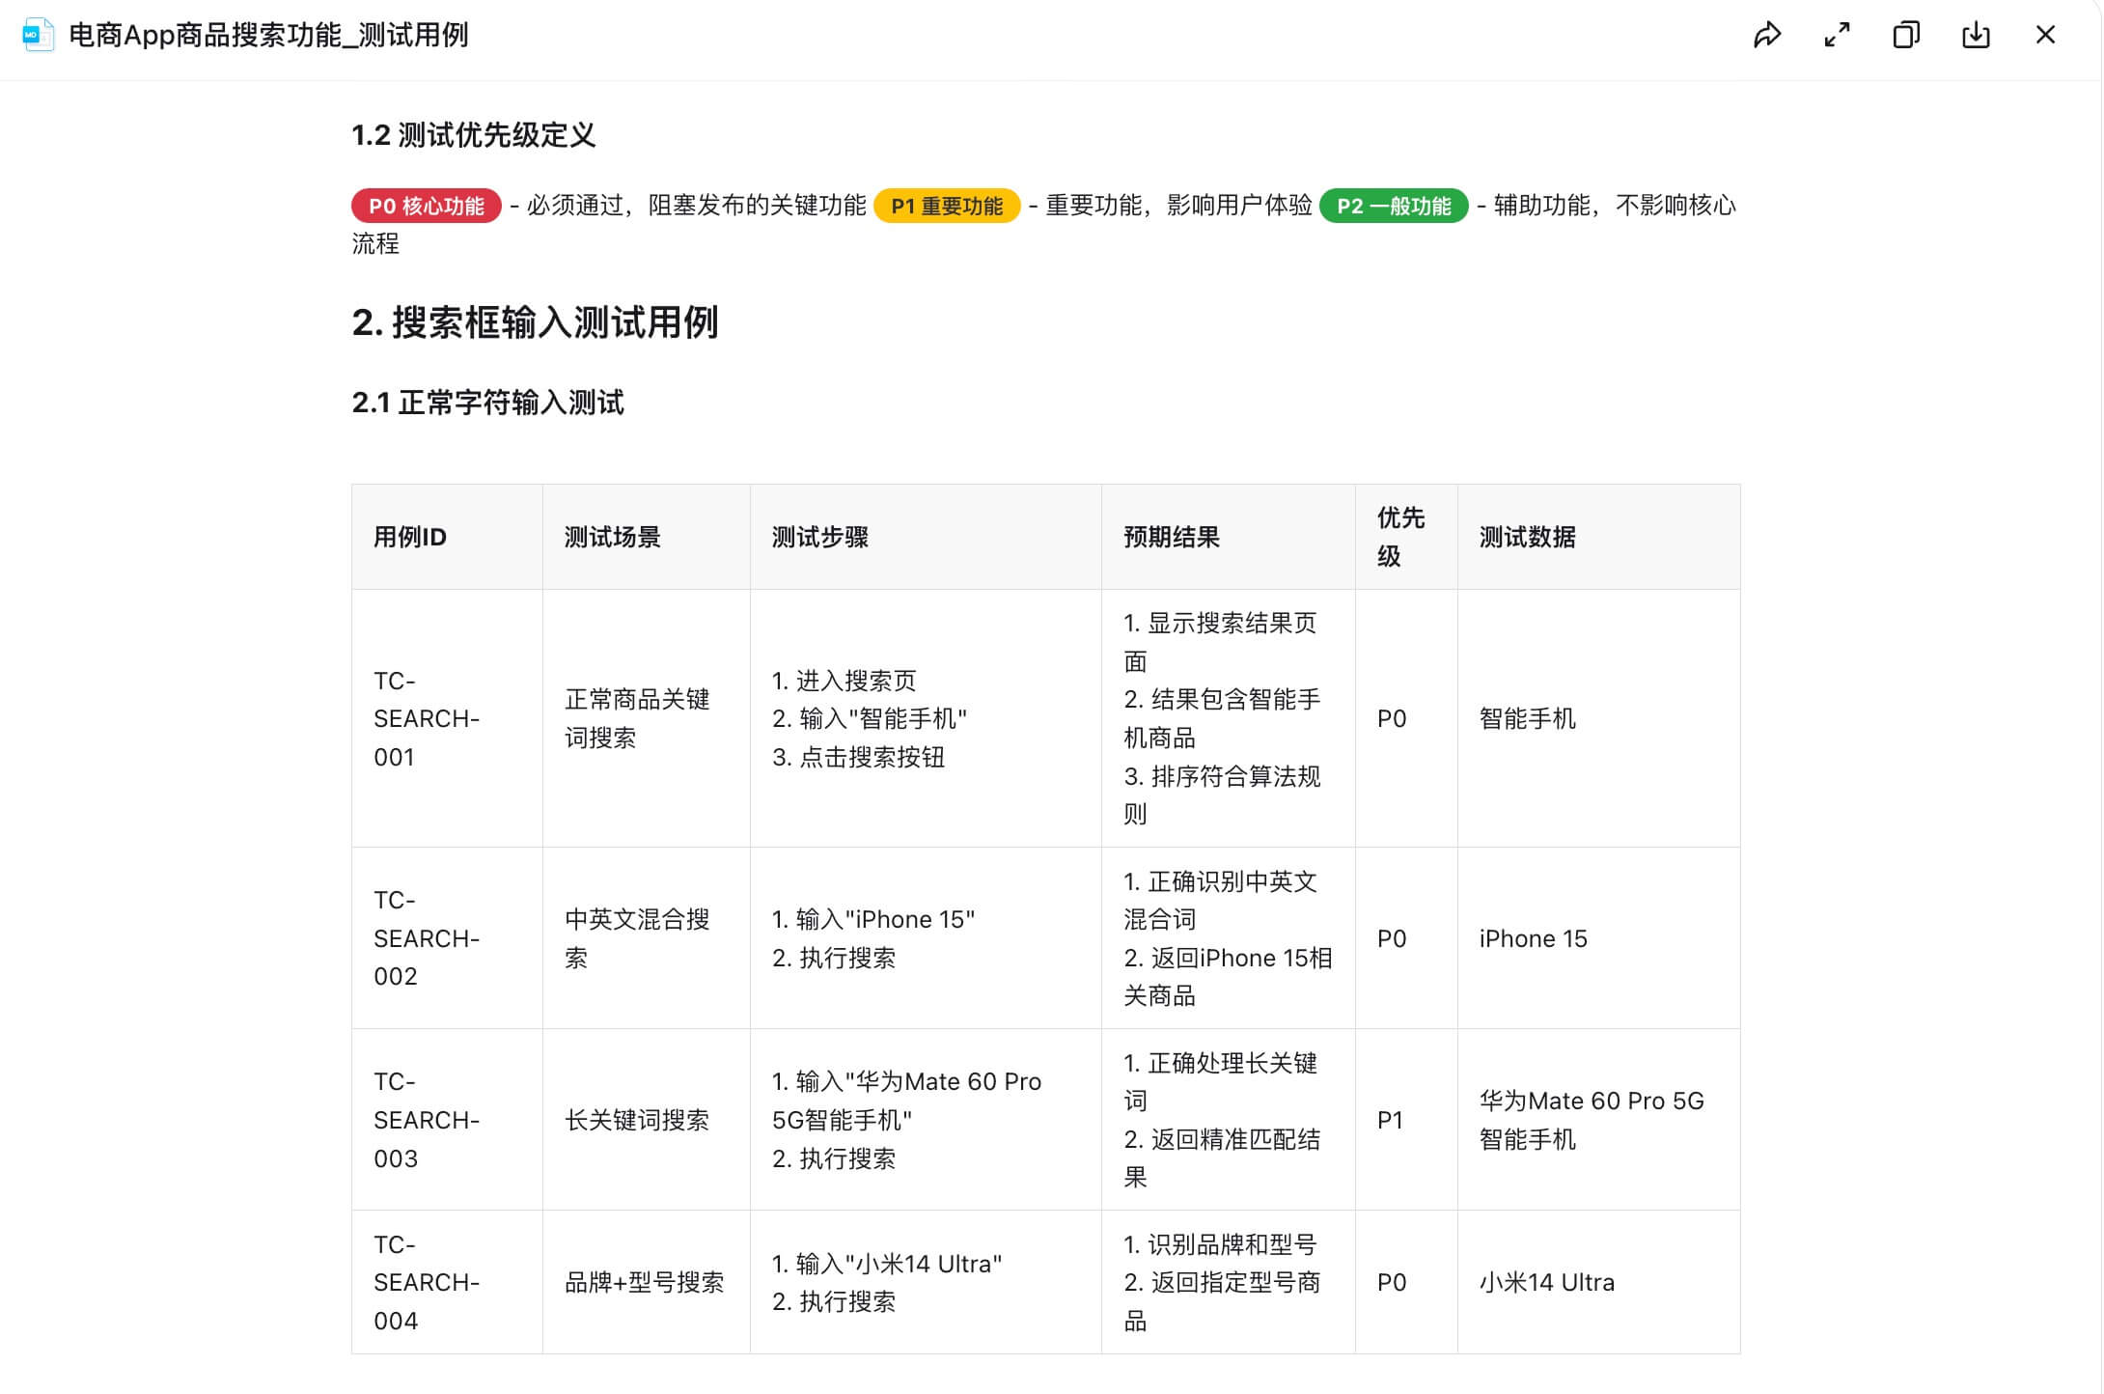Click the 优先级 column header
The width and height of the screenshot is (2104, 1394).
pos(1400,537)
